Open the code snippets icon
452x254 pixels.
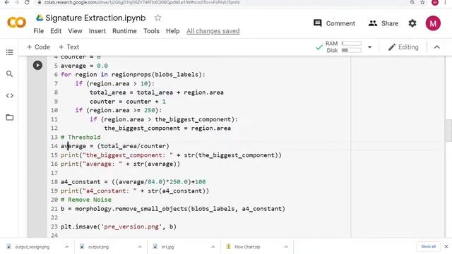point(9,96)
